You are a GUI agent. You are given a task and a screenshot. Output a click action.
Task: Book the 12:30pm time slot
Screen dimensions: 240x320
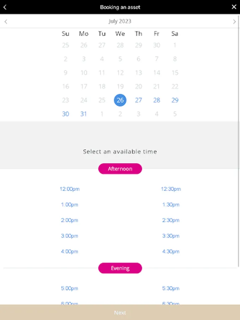point(171,189)
